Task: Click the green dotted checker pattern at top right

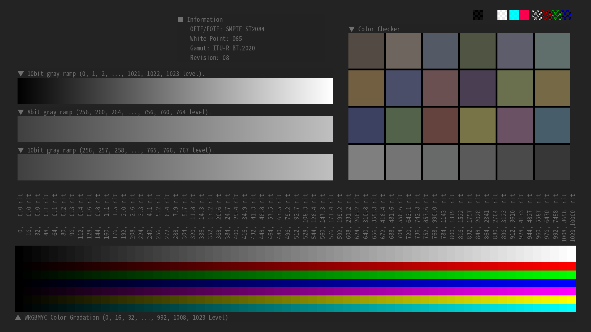Action: (557, 15)
